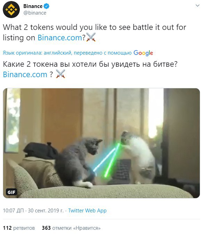
Task: Follow the Binance.com link in English tweet
Action: pyautogui.click(x=60, y=38)
